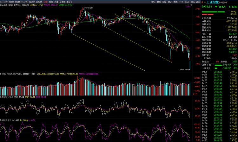
Task: Open the 指标 indicator menu
Action: coord(154,2)
